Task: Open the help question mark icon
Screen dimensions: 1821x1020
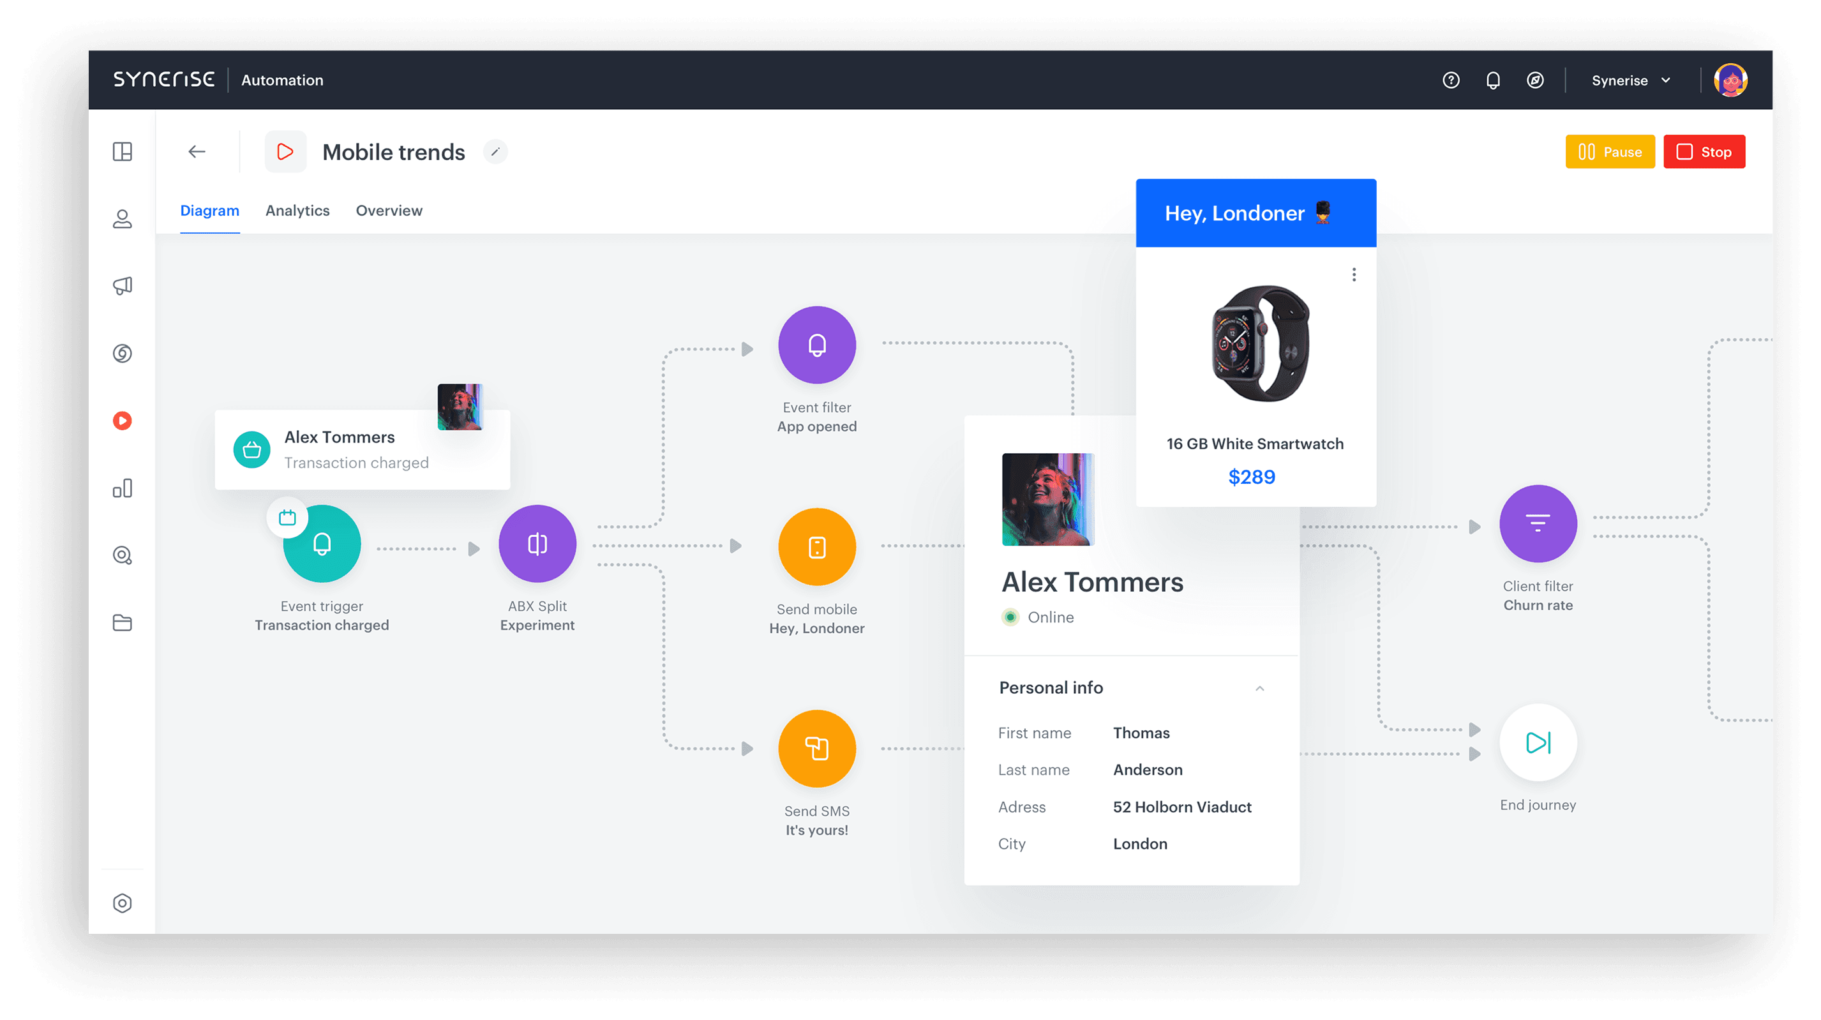Action: [x=1451, y=80]
